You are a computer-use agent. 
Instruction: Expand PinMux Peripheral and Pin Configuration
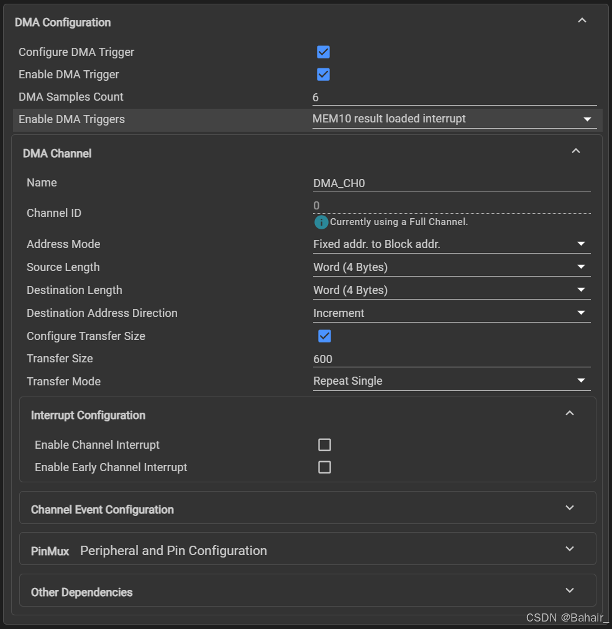[x=570, y=549]
